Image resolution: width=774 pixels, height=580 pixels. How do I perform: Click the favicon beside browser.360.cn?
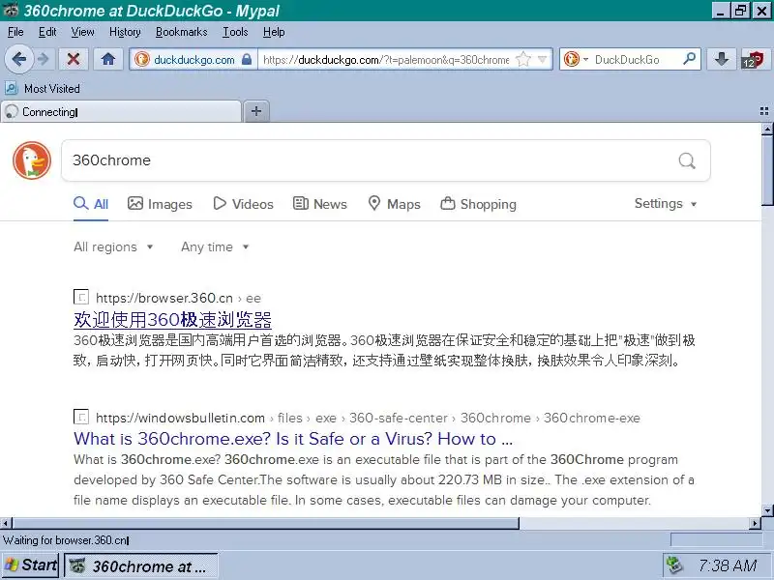tap(81, 297)
